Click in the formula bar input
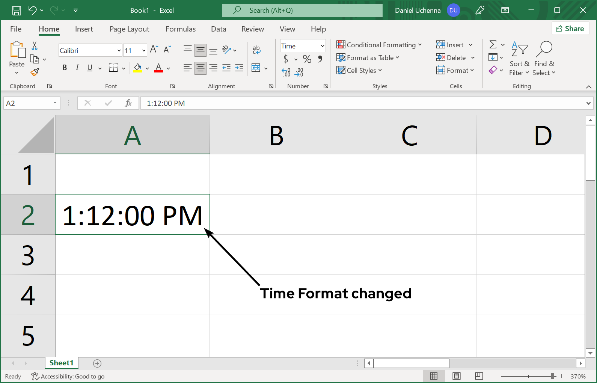597x383 pixels. pyautogui.click(x=360, y=103)
